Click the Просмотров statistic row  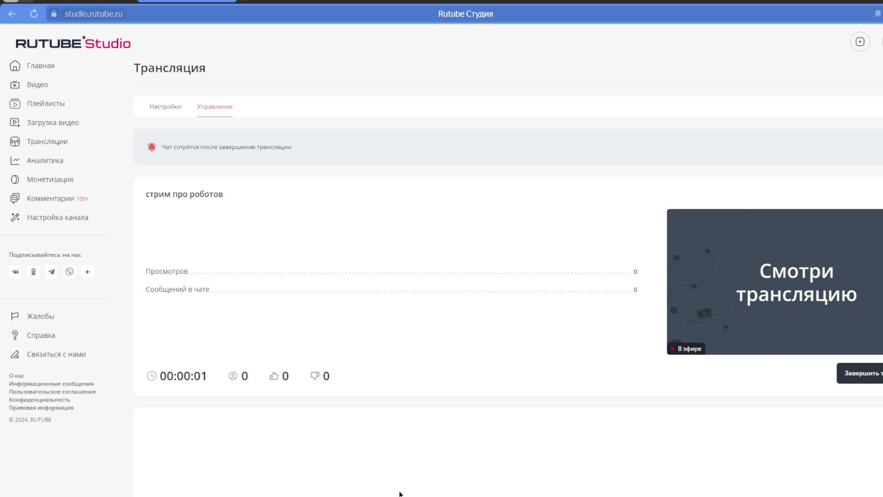coord(391,272)
